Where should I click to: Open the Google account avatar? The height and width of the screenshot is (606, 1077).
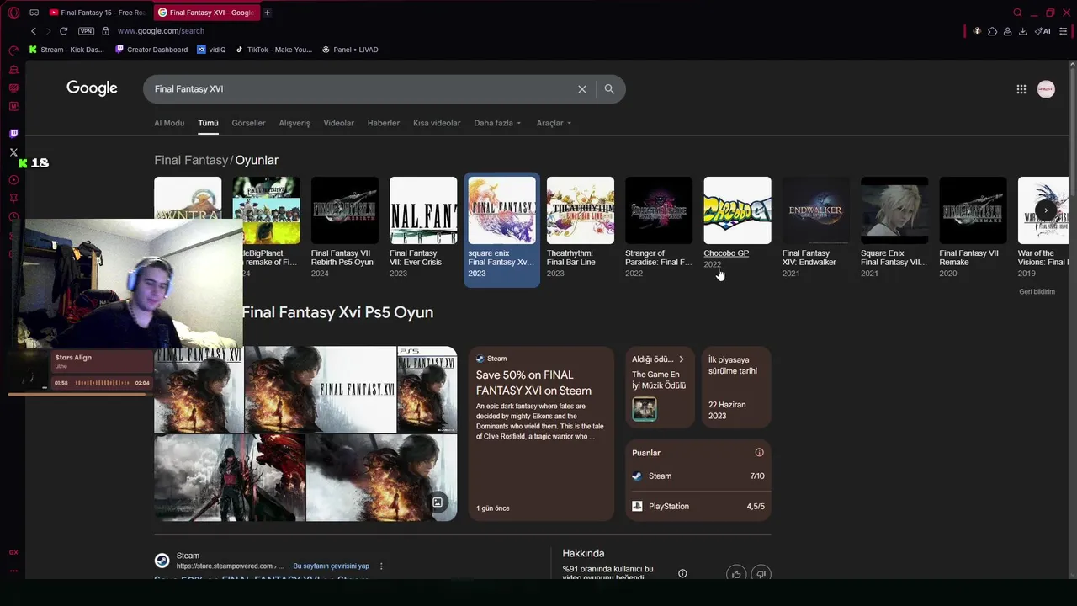coord(1046,89)
